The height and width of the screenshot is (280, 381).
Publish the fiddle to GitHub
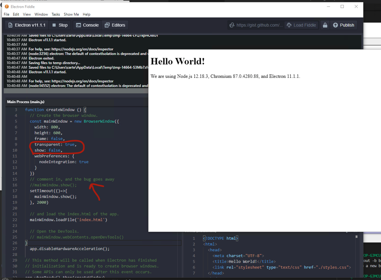click(343, 25)
